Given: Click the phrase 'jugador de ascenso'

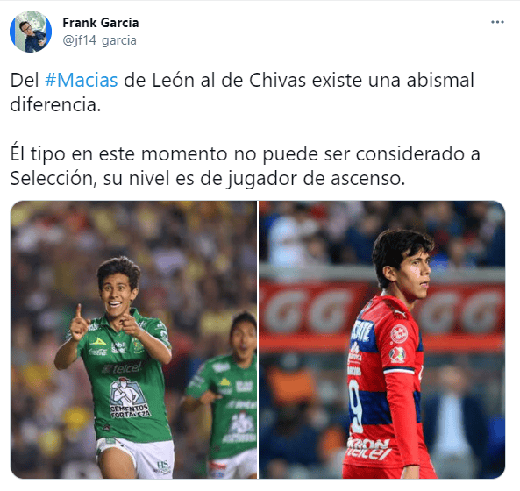Looking at the screenshot, I should click(x=316, y=179).
